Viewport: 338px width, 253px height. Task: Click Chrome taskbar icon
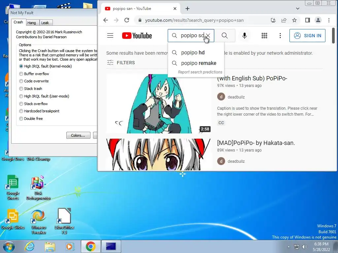click(x=90, y=246)
